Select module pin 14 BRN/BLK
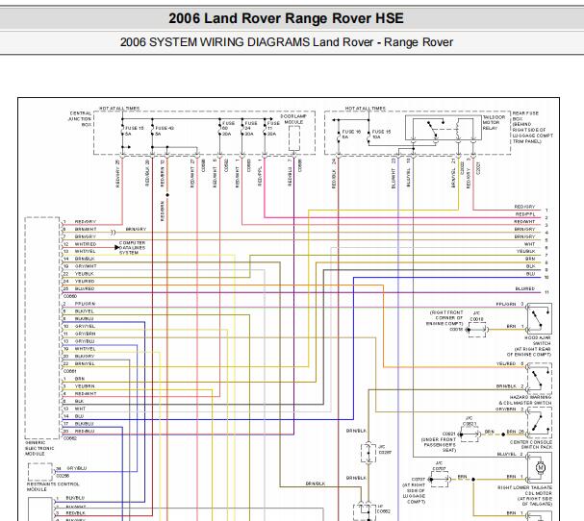The image size is (584, 521). [79, 259]
